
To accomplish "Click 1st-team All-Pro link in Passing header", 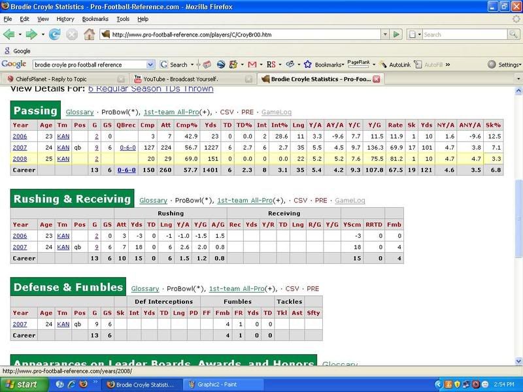I will point(171,112).
